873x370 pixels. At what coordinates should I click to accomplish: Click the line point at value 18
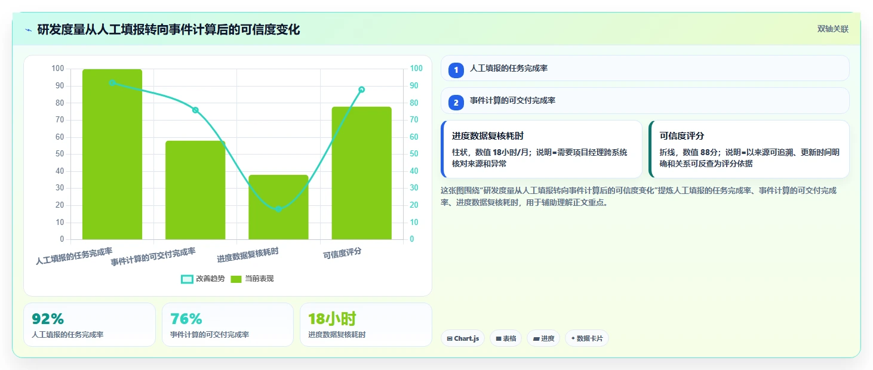(278, 209)
